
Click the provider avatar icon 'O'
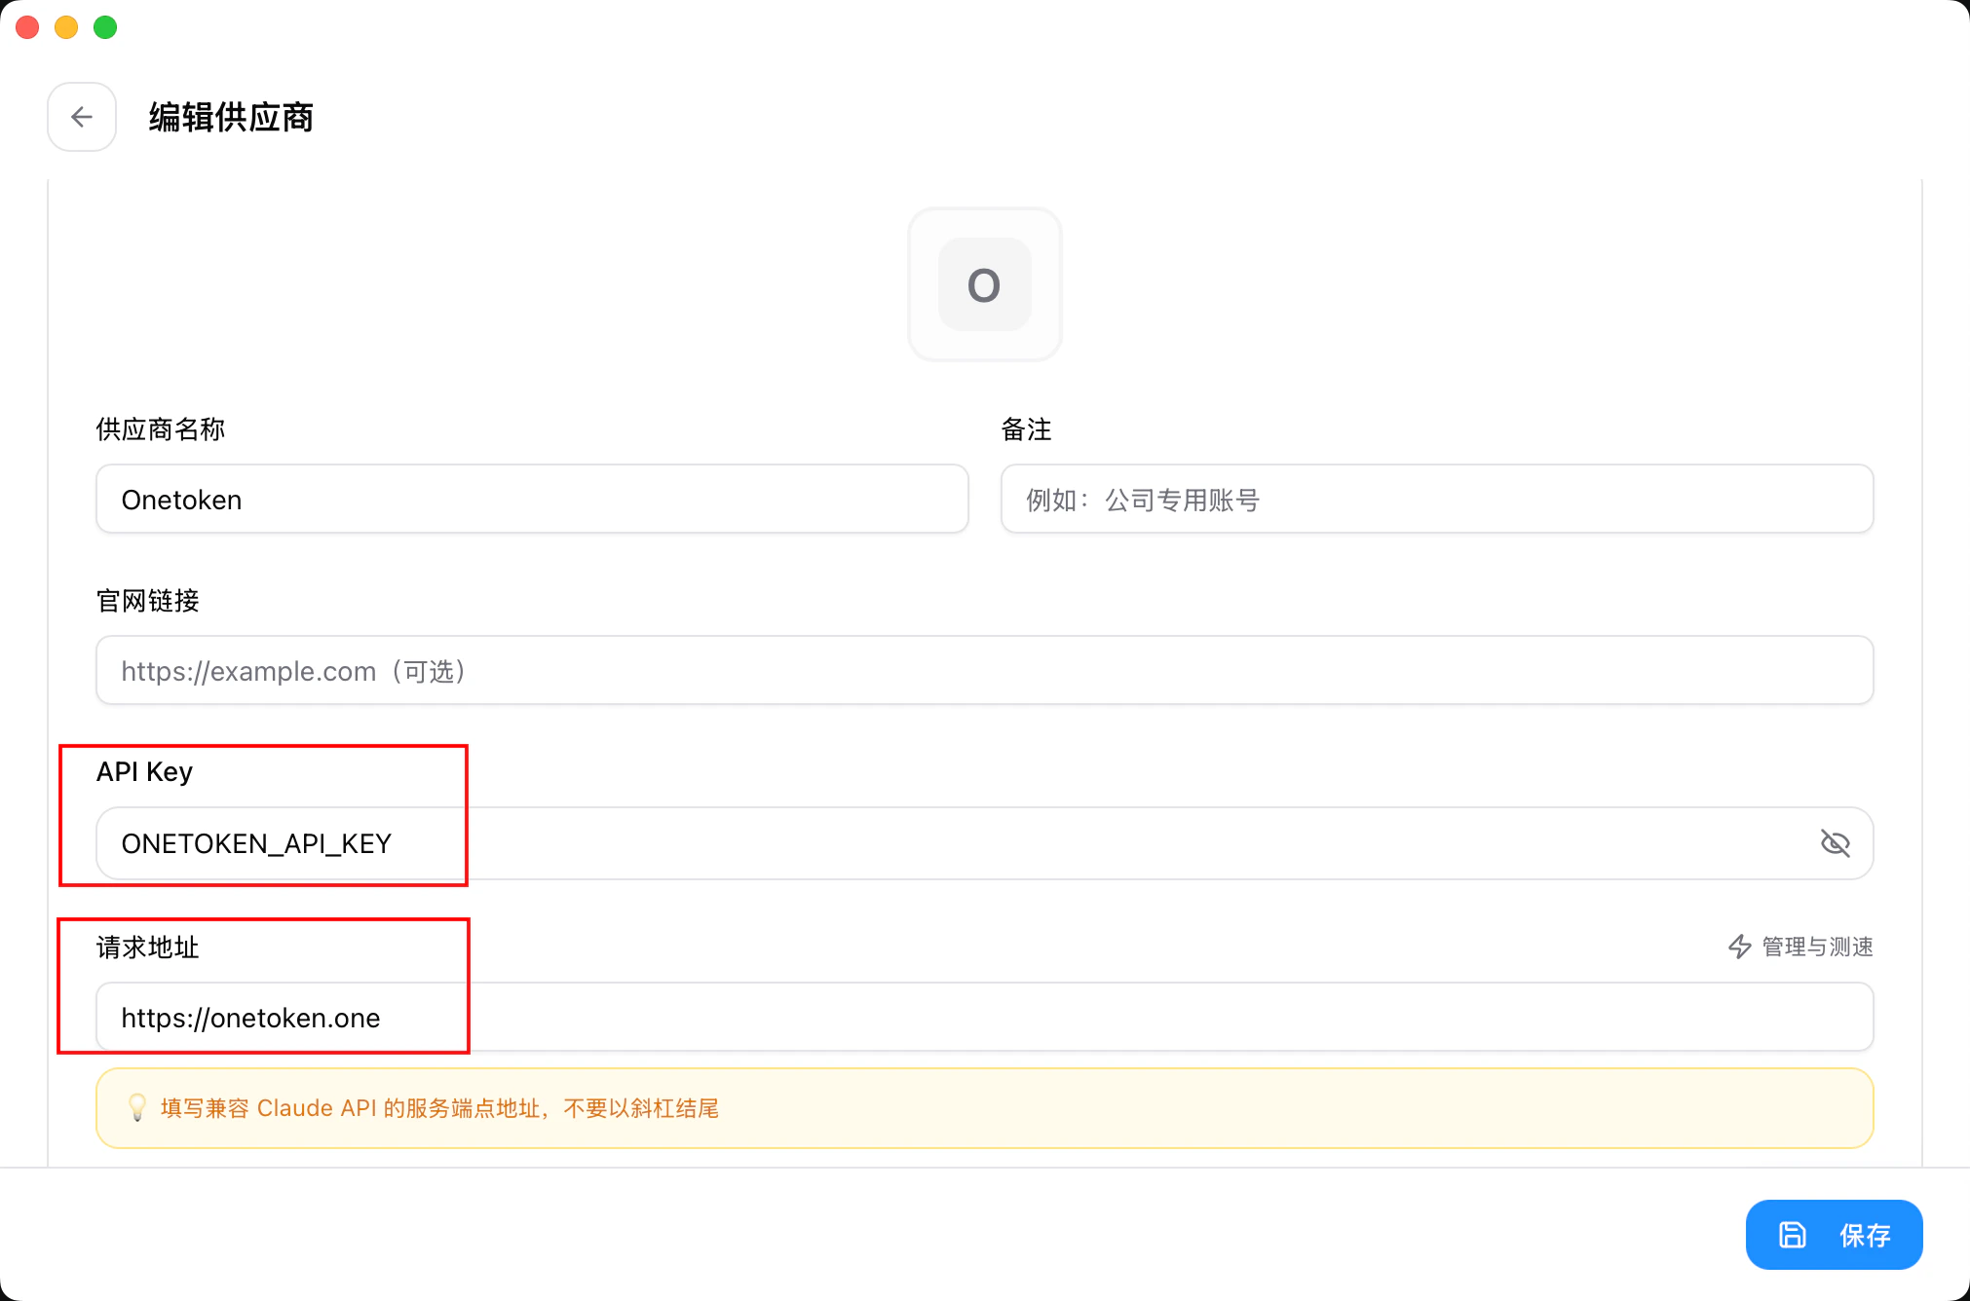coord(984,284)
